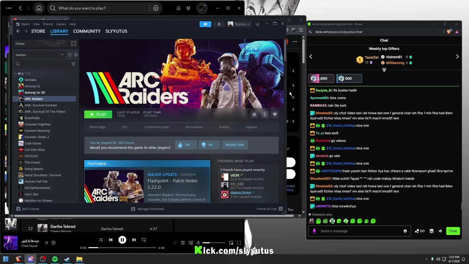Skip to previous track in Spotify
The image size is (469, 264).
(111, 240)
